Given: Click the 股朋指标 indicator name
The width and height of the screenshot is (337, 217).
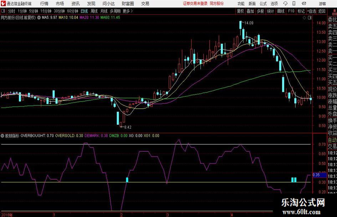Looking at the screenshot, I should (12, 136).
